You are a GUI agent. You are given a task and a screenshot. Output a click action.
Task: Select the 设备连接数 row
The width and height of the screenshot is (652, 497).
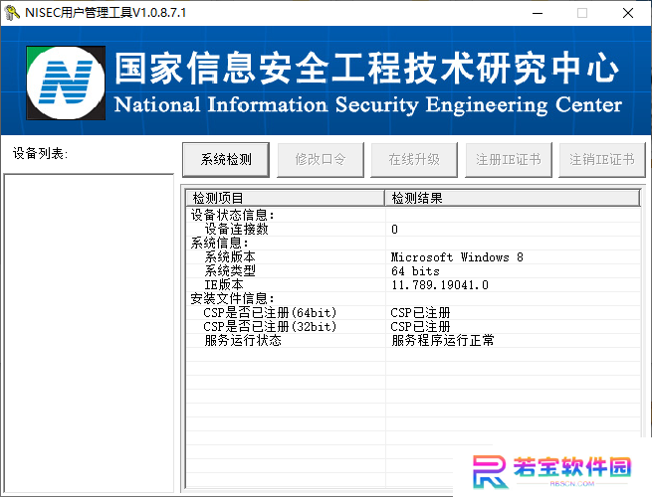point(413,229)
